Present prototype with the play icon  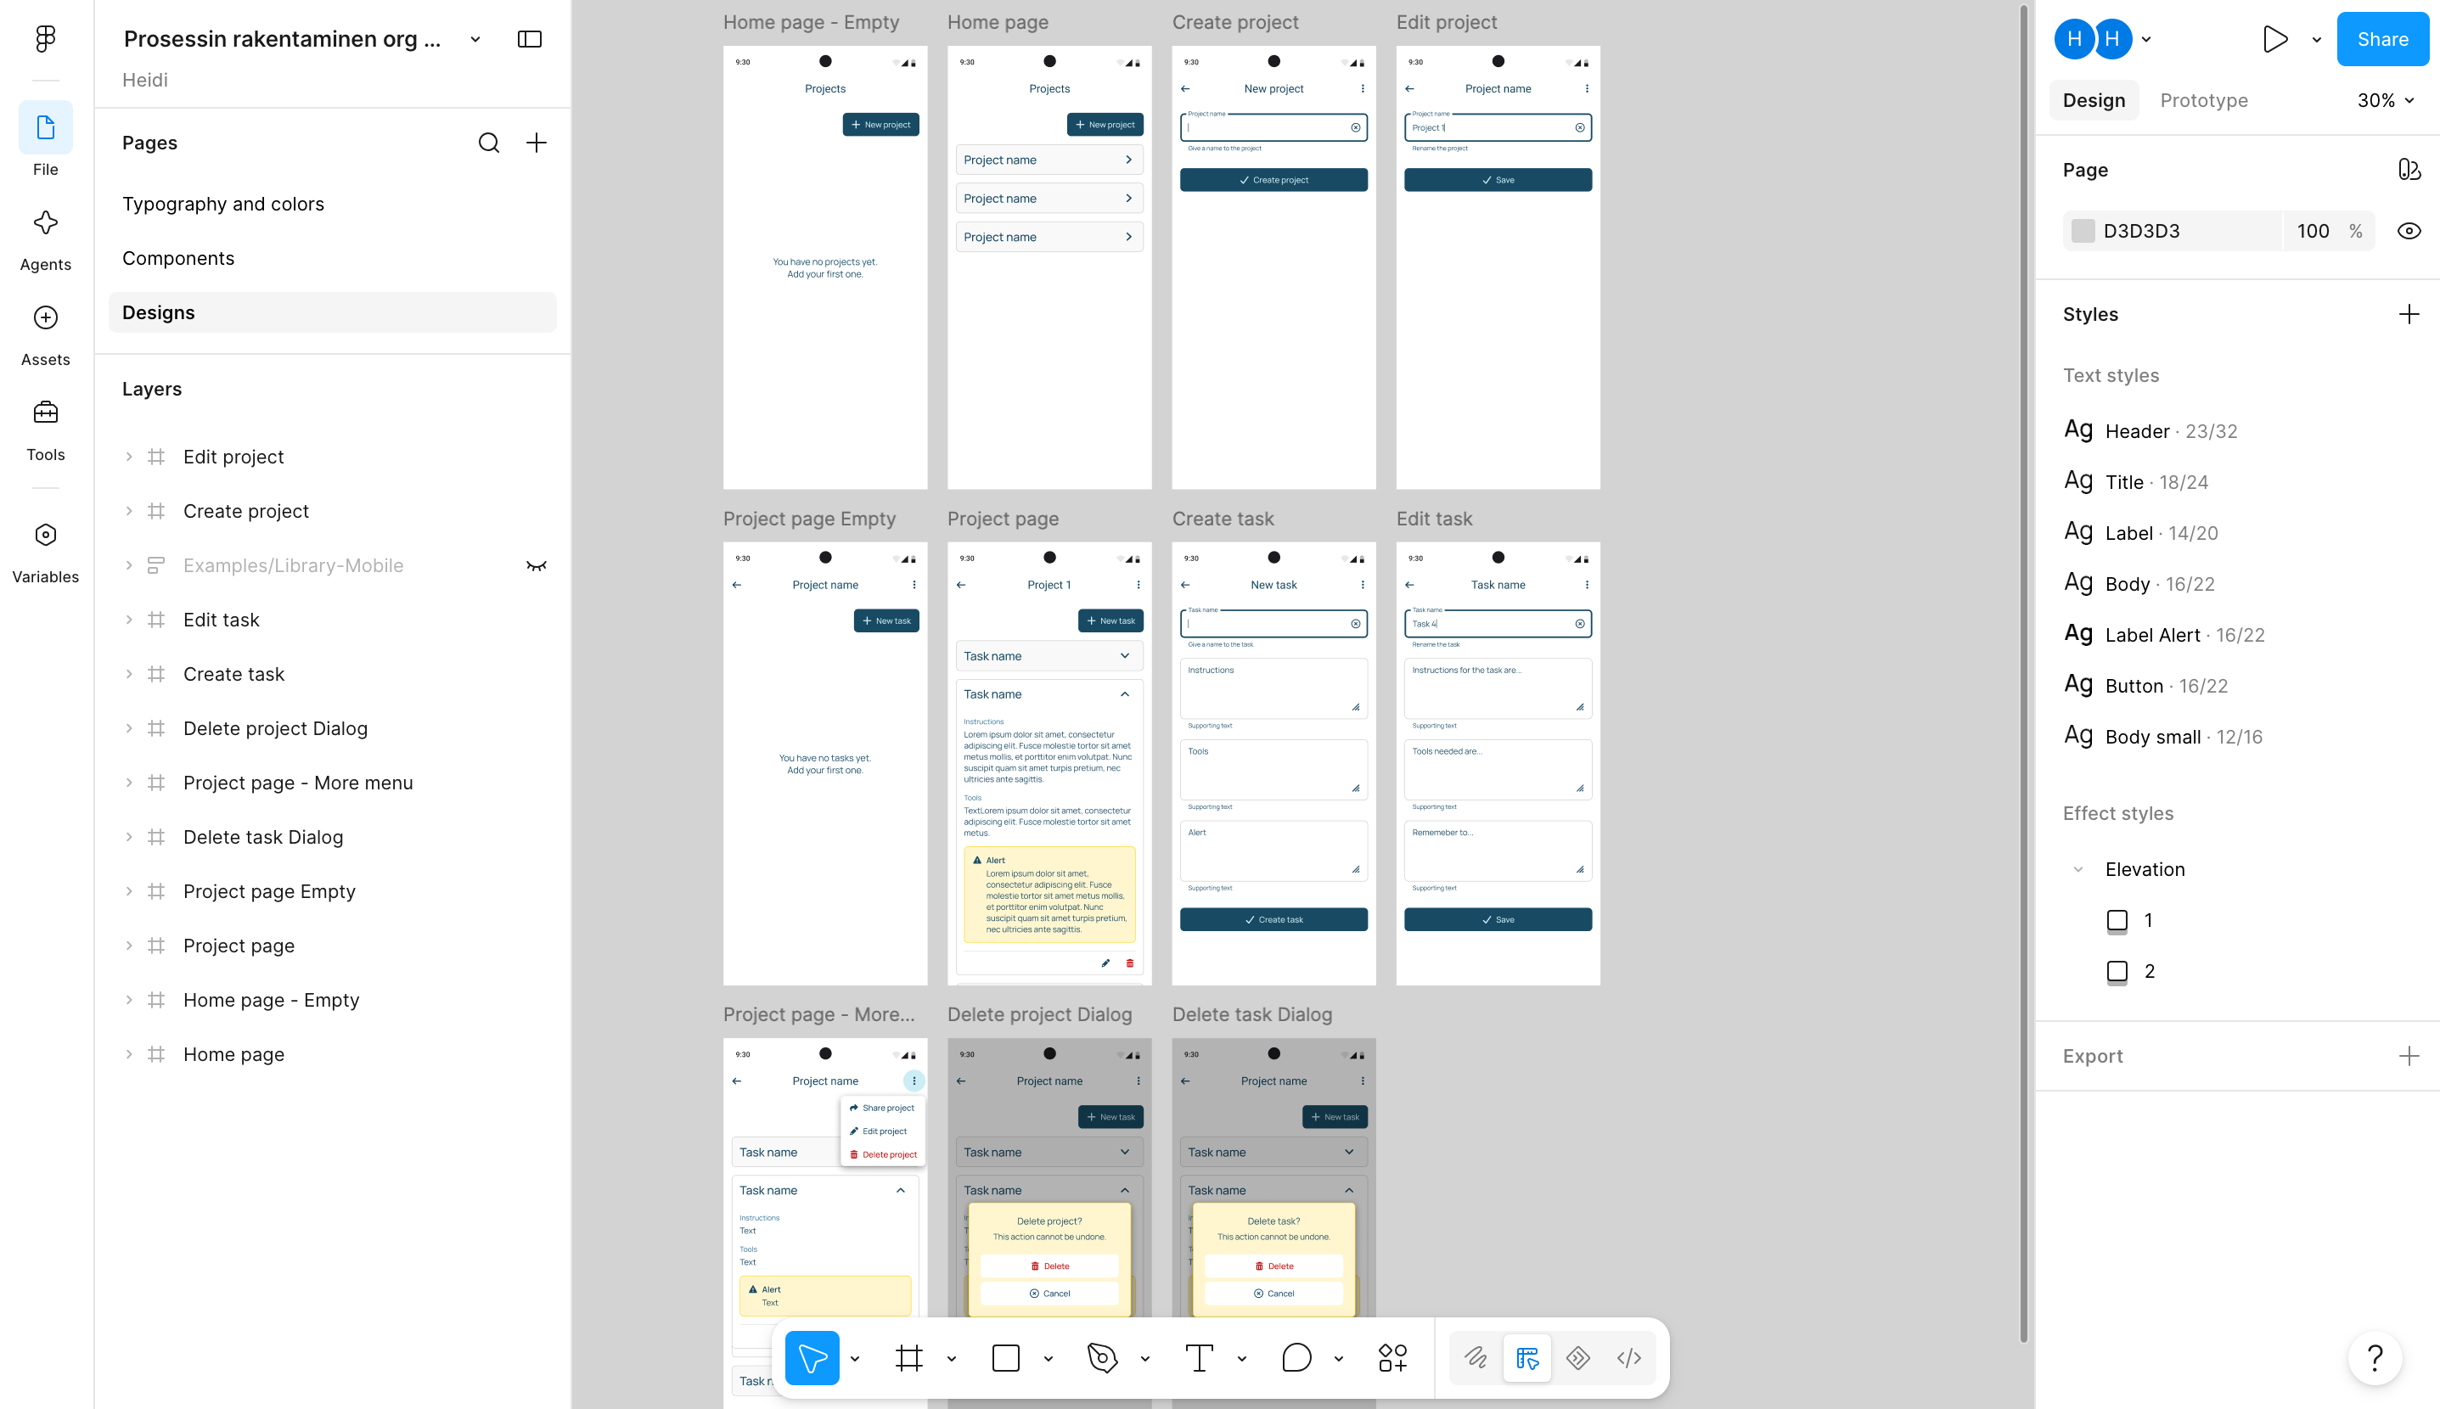[x=2275, y=39]
